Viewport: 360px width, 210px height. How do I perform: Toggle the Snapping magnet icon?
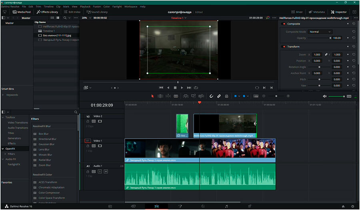[x=211, y=96]
